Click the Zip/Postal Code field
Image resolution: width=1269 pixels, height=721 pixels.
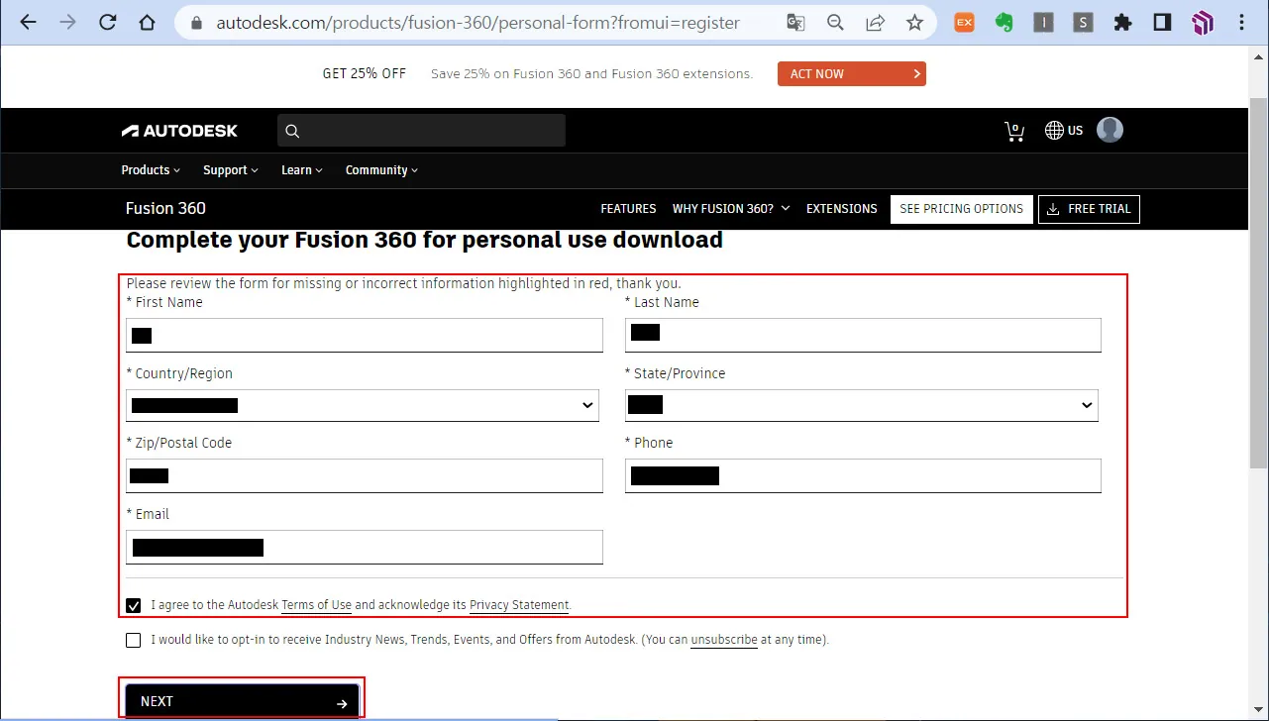tap(365, 475)
